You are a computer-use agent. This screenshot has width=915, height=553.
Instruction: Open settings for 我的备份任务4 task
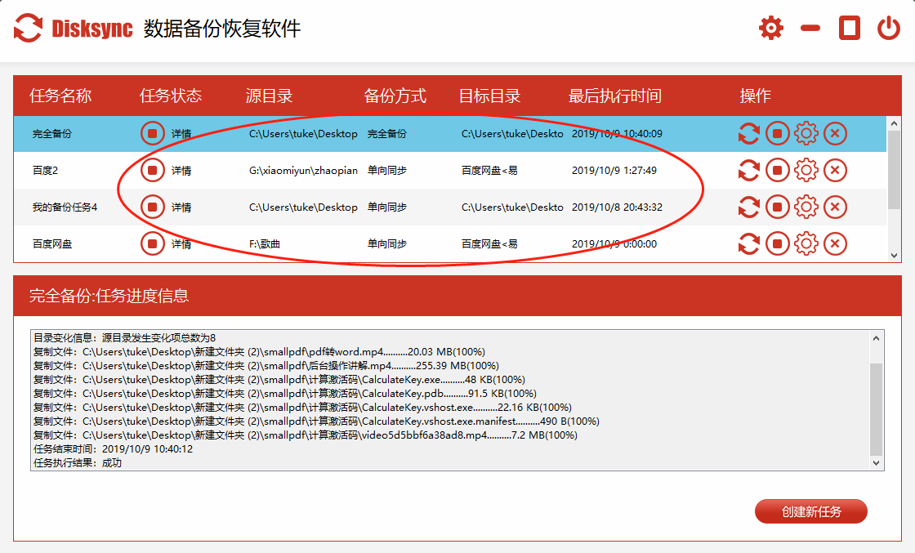[806, 207]
